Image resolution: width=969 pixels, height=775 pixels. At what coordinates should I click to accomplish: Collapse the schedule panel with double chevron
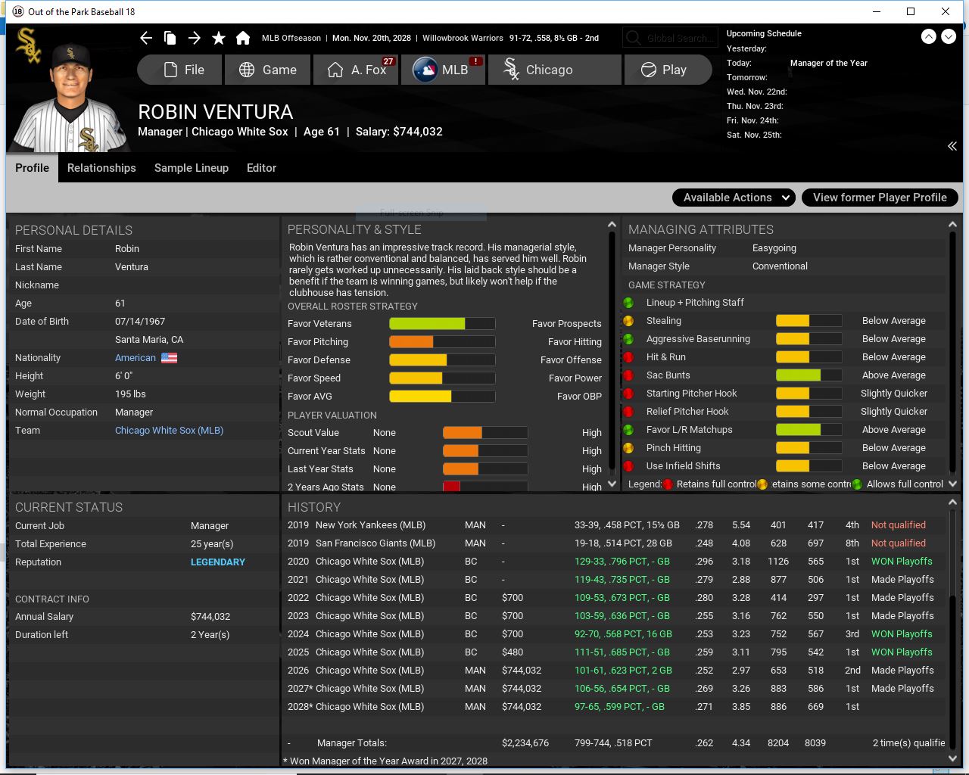tap(952, 146)
